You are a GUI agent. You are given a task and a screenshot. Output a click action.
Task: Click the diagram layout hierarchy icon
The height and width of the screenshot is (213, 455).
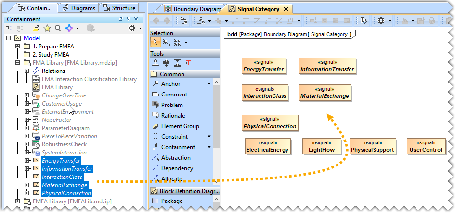[x=201, y=21]
